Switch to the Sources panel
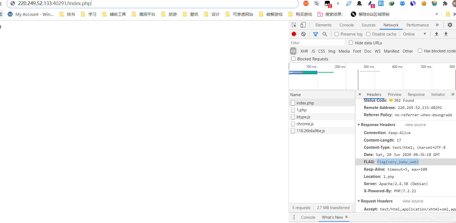Viewport: 456px width, 223px height. (368, 25)
